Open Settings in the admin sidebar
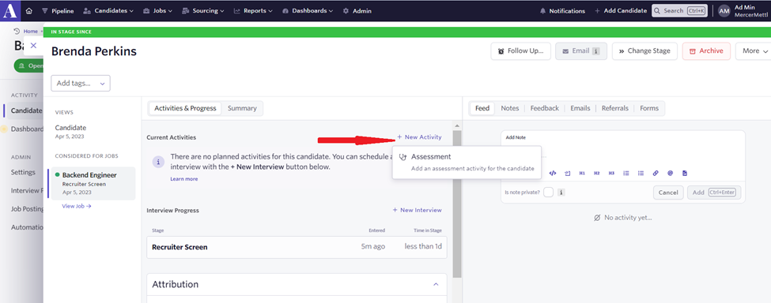Screen dimensions: 771x303 click(x=23, y=172)
